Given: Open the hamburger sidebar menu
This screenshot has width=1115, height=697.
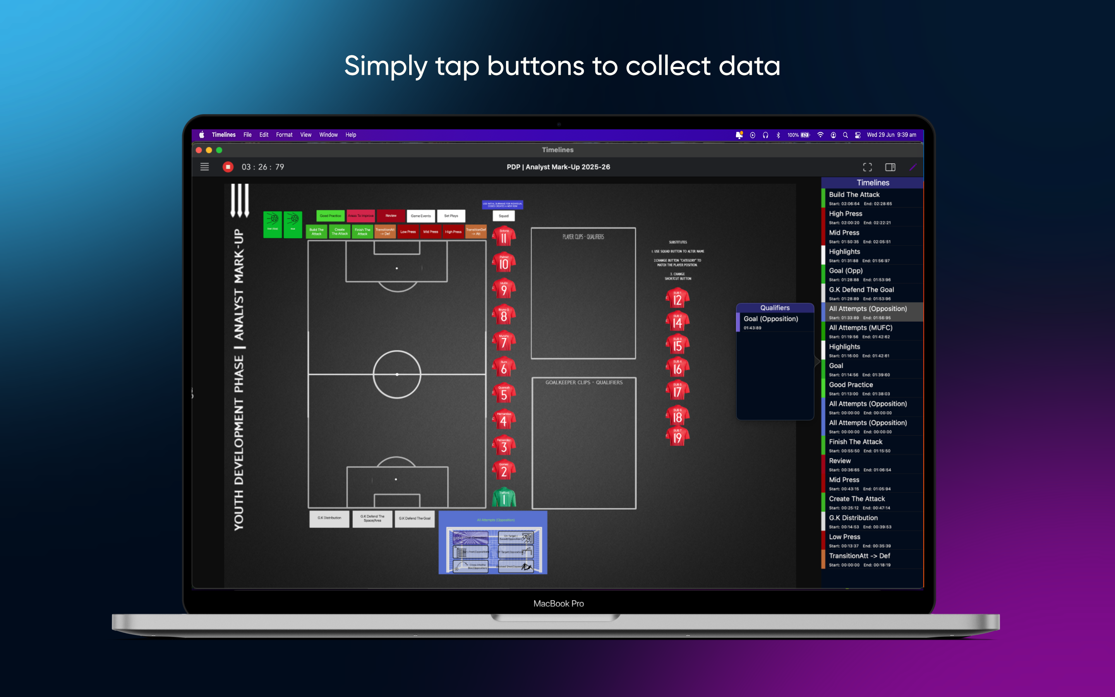Looking at the screenshot, I should pyautogui.click(x=204, y=167).
